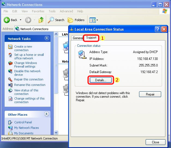Click Repair this connection link
The height and width of the screenshot is (148, 171).
pos(29,79)
